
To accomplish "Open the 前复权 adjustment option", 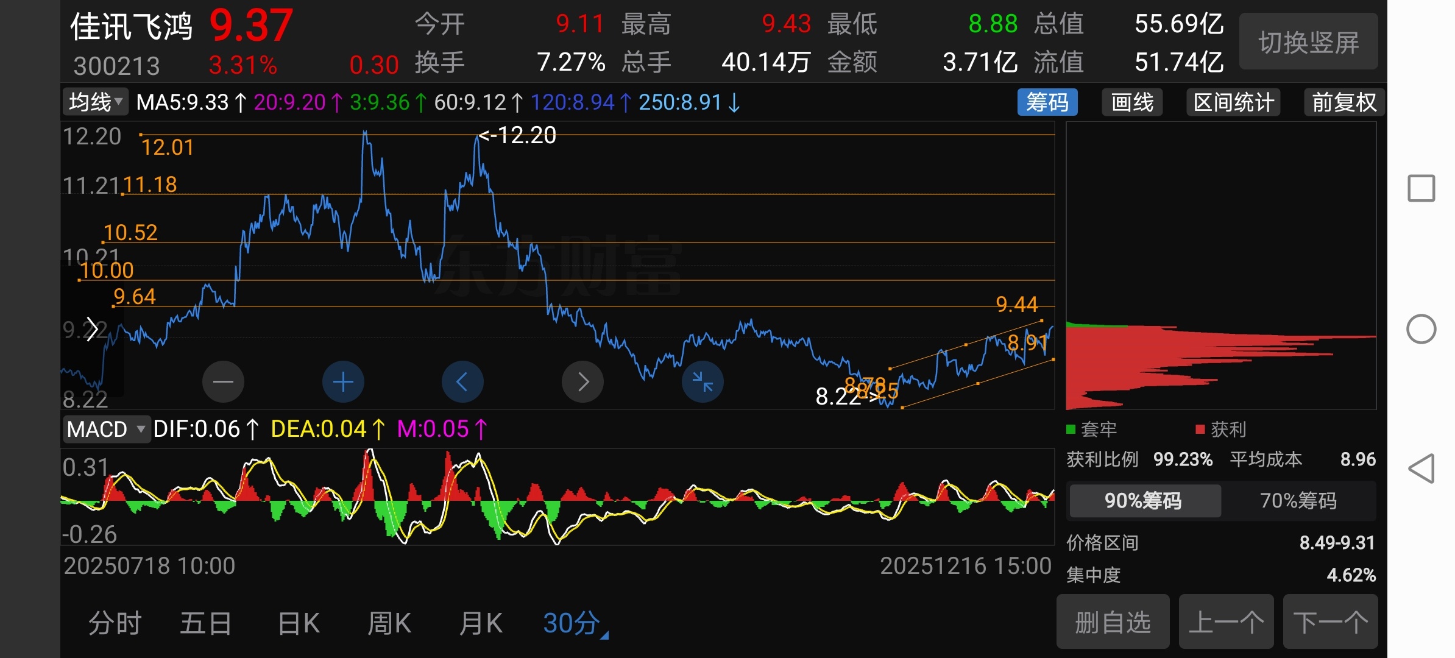I will tap(1343, 102).
